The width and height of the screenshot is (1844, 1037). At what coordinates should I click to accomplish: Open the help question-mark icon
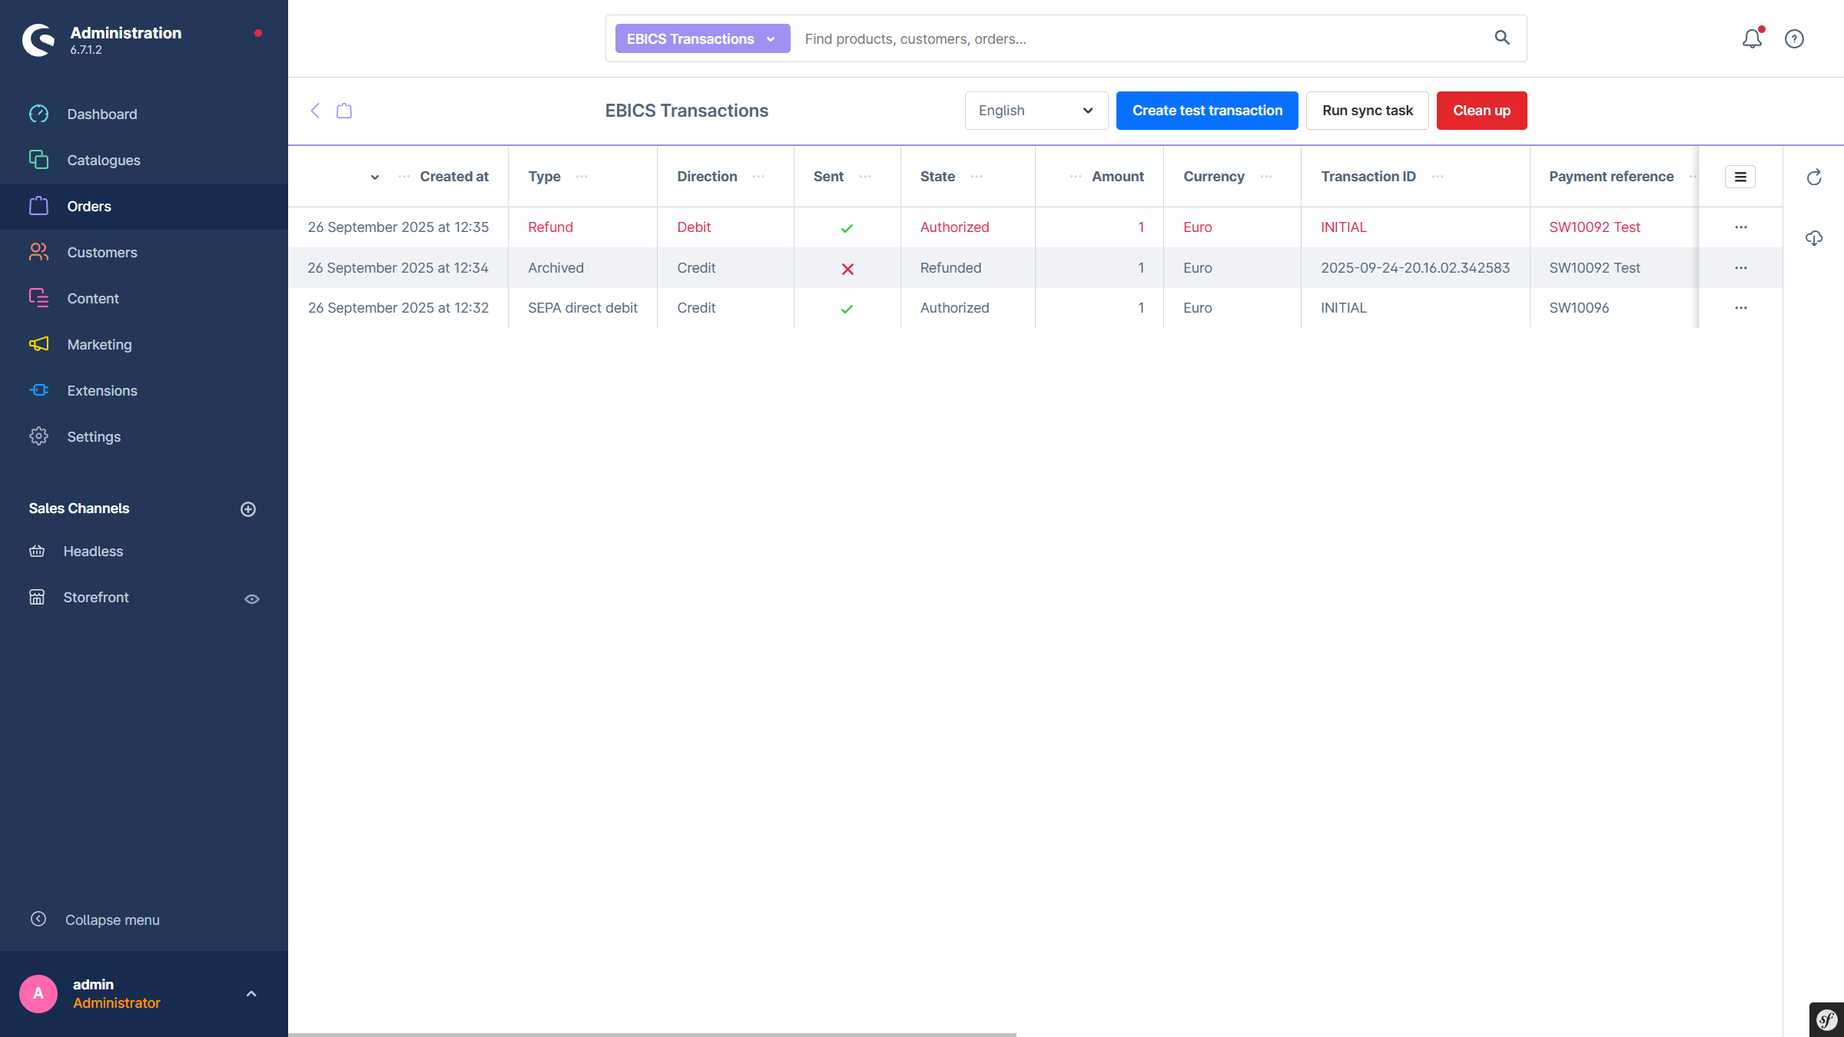pos(1794,38)
